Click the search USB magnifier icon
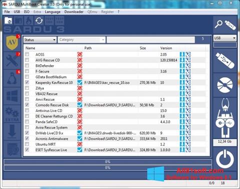This screenshot has width=240, height=189. pos(218,24)
